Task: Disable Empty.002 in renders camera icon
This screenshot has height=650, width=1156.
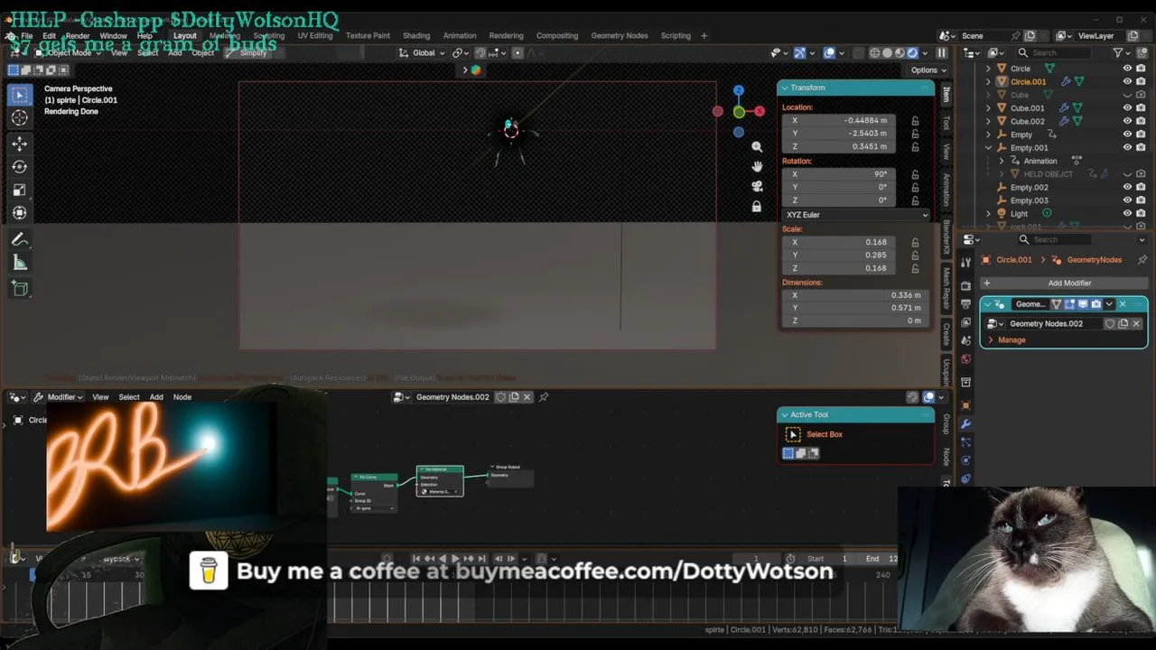Action: click(1142, 187)
